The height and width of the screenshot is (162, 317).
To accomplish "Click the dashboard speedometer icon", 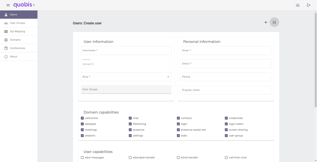I will coord(298,5).
